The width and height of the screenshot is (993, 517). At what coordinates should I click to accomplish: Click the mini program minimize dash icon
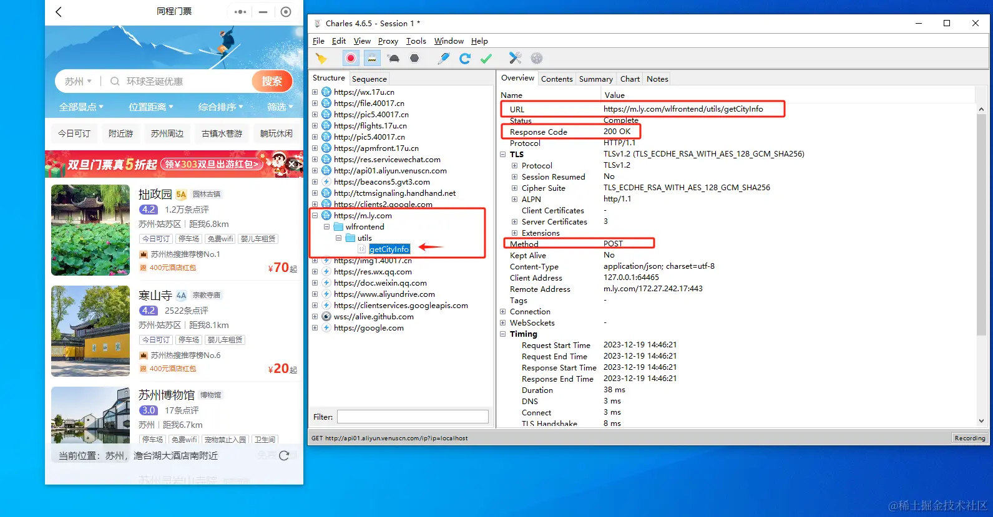click(263, 12)
